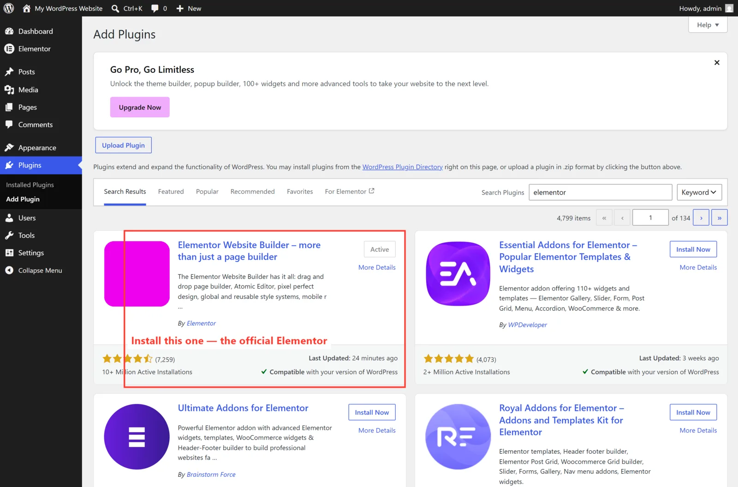The width and height of the screenshot is (738, 487).
Task: Dismiss the Go Pro banner
Action: [717, 63]
